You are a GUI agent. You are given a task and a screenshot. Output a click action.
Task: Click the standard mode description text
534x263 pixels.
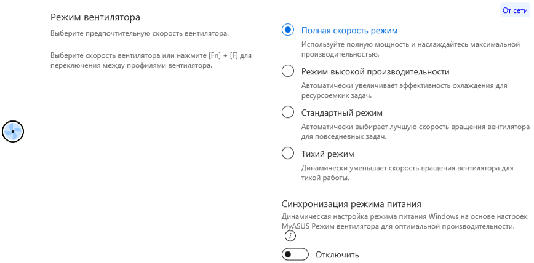[x=415, y=131]
